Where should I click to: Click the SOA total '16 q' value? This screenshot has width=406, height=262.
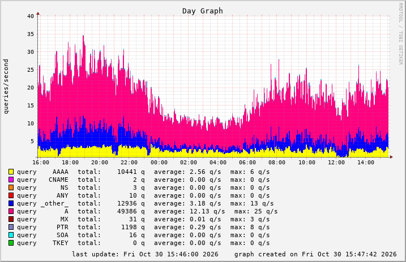click(137, 235)
